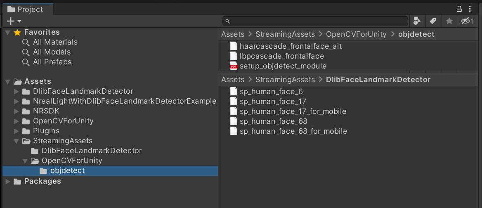Screen dimensions: 482x208
Task: Select lbpcascade_frontalface file
Action: [281, 56]
